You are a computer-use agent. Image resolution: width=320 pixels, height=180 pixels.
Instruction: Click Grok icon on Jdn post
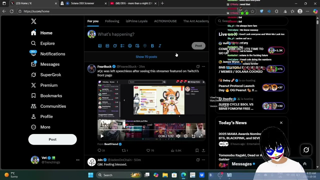198,160
